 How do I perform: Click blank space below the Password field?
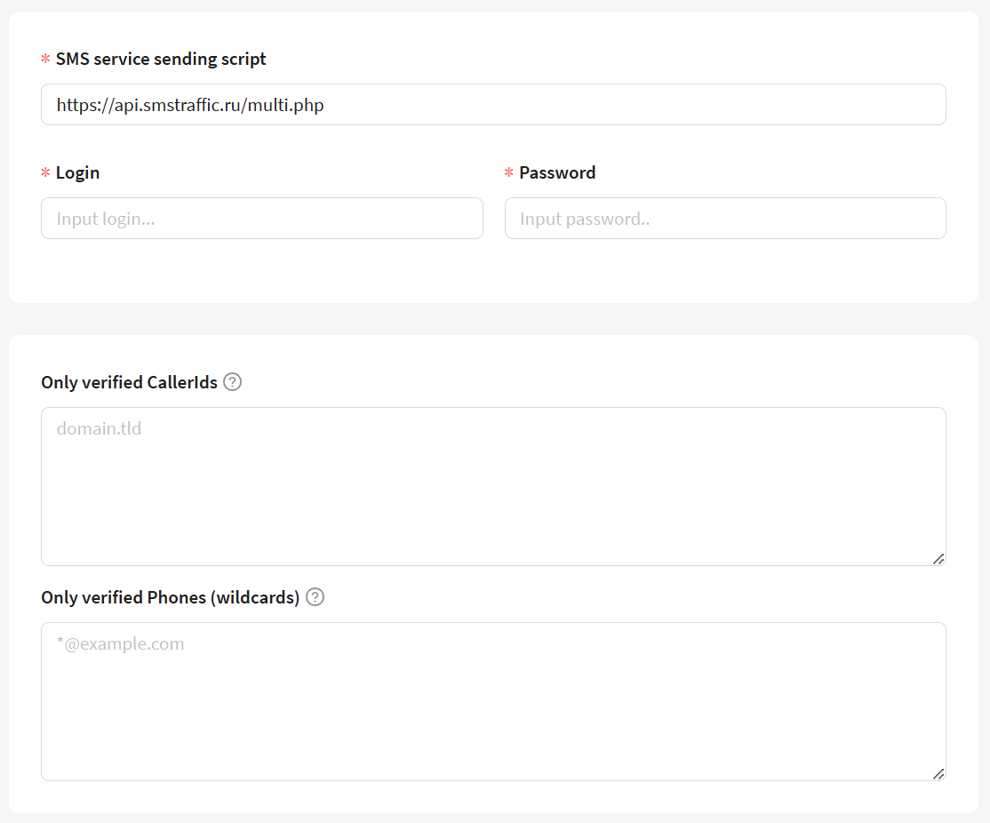[x=725, y=271]
